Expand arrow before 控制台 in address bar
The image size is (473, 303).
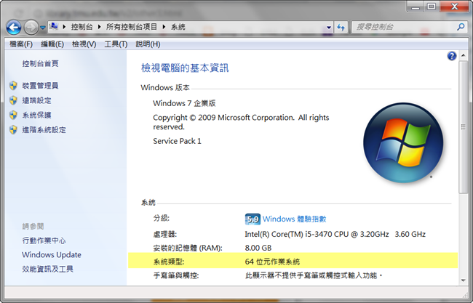(64, 27)
